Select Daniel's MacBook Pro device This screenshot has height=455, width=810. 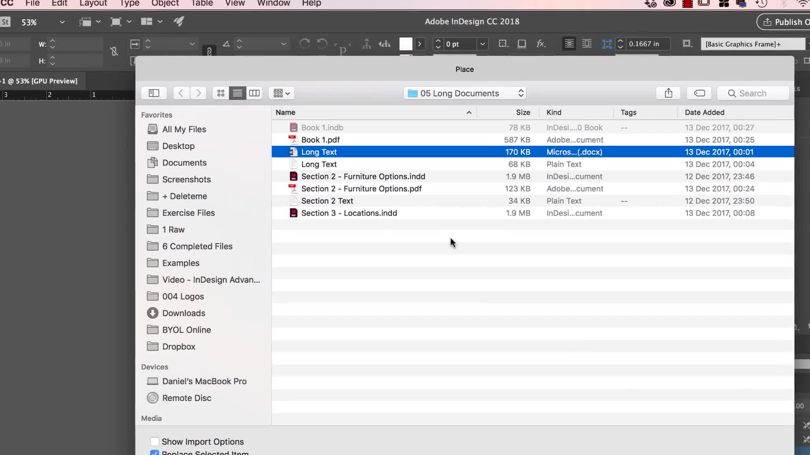204,381
